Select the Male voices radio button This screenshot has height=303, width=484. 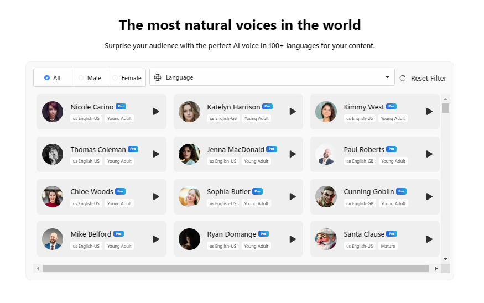coord(81,78)
